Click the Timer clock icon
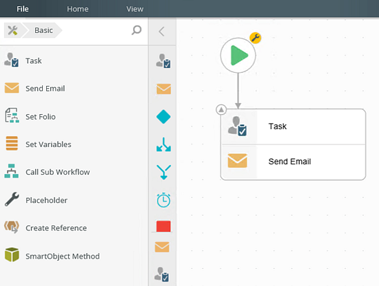This screenshot has height=286, width=379. point(163,200)
